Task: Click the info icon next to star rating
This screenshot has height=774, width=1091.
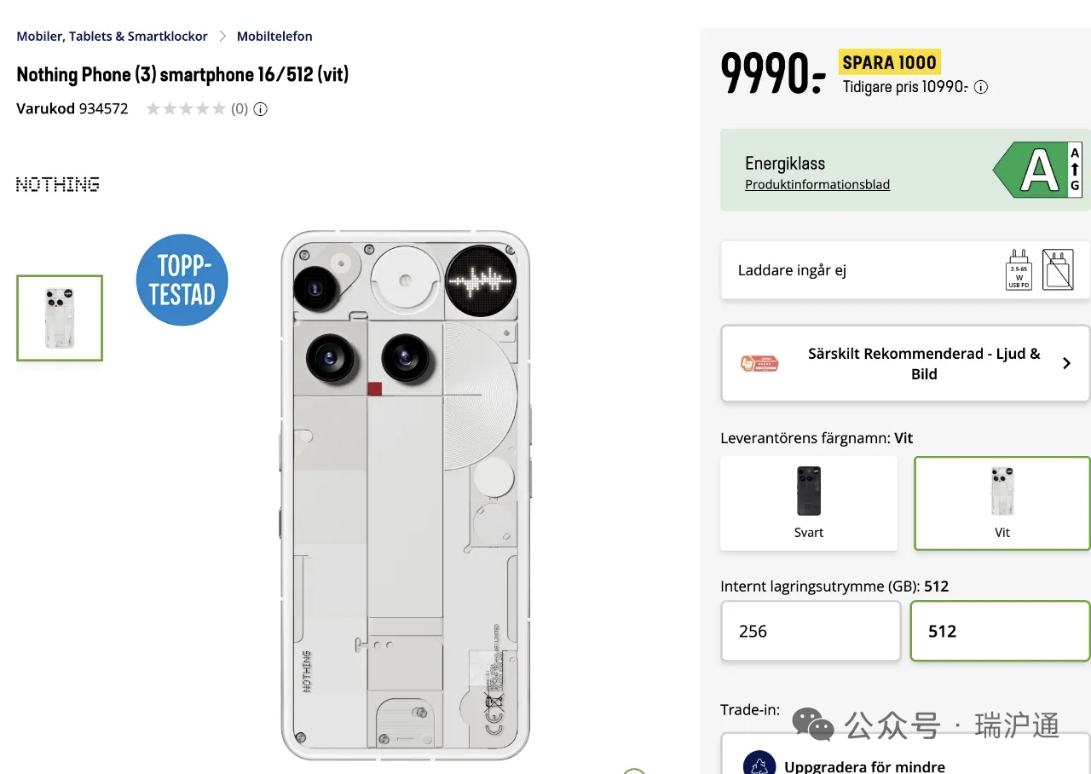Action: coord(261,109)
